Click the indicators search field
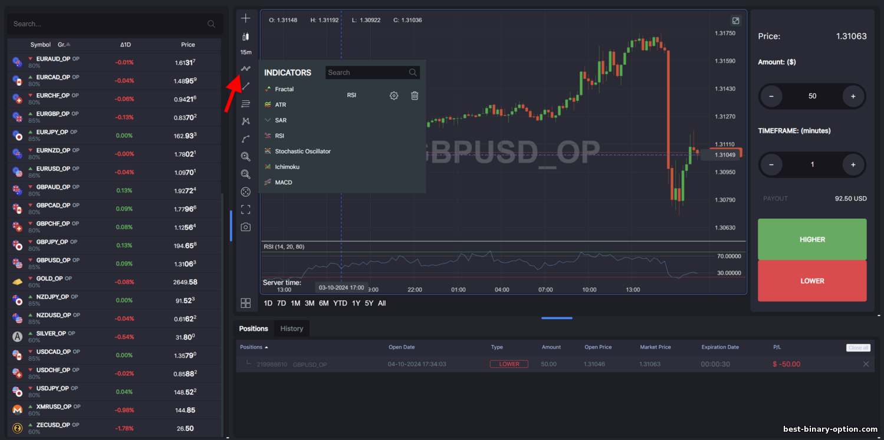Image resolution: width=884 pixels, height=440 pixels. [x=373, y=73]
